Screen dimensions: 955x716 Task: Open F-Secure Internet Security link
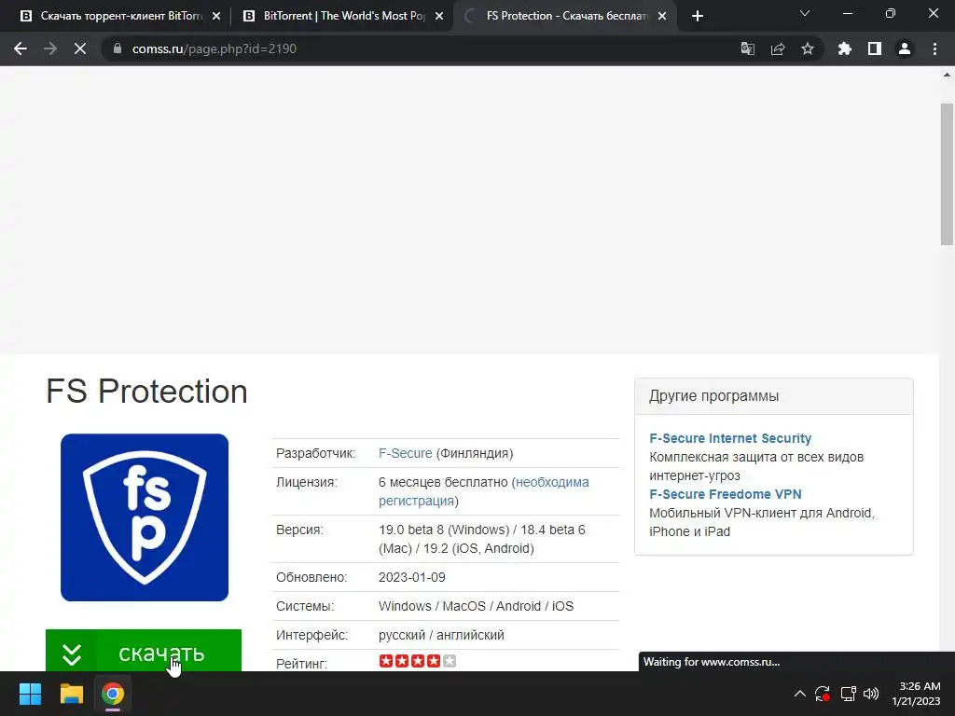(730, 438)
